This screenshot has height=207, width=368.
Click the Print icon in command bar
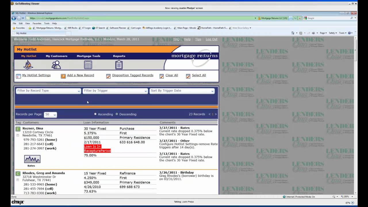point(313,33)
